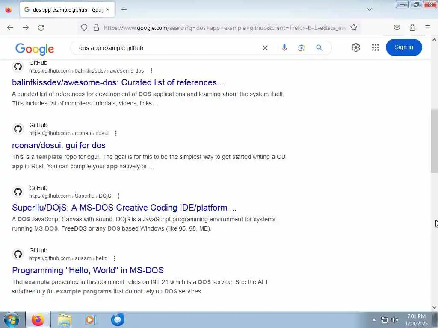
Task: Show hidden system tray icons
Action: pyautogui.click(x=374, y=320)
